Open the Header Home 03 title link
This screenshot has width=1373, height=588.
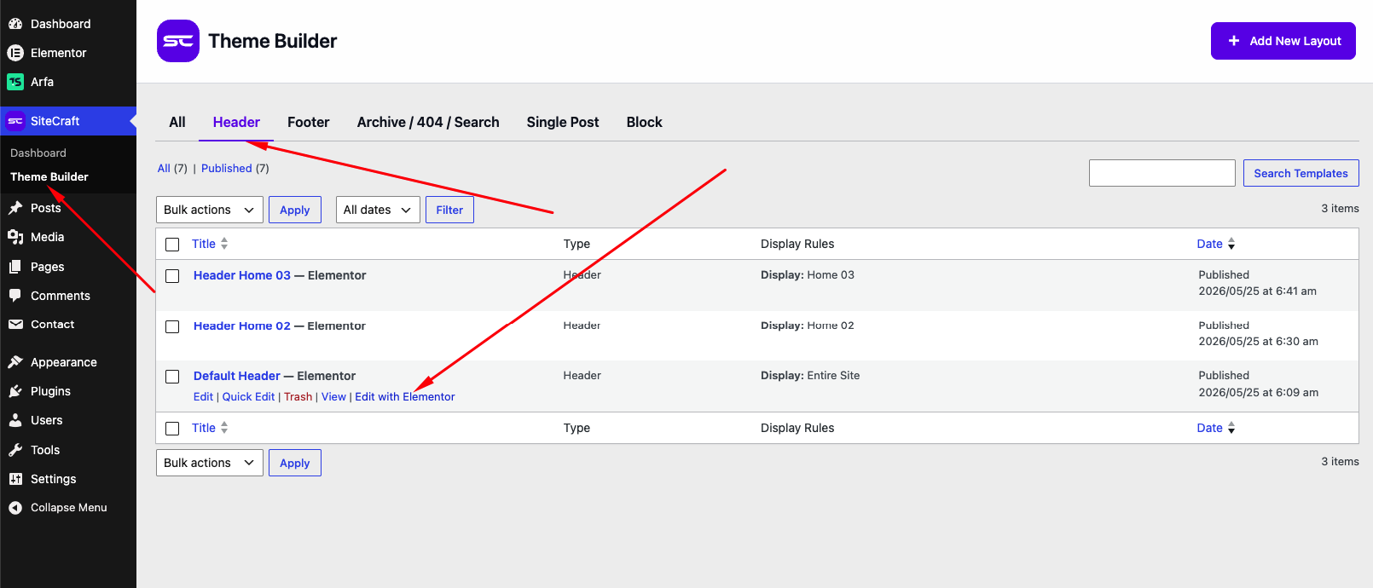pyautogui.click(x=242, y=275)
